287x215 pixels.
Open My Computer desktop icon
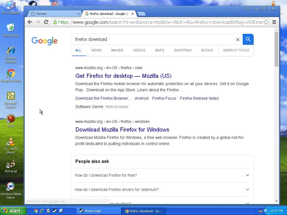click(11, 8)
